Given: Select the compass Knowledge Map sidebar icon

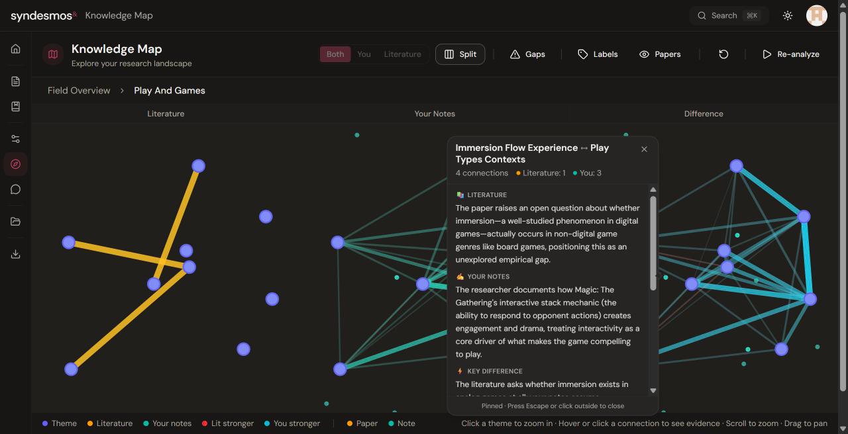Looking at the screenshot, I should (15, 164).
